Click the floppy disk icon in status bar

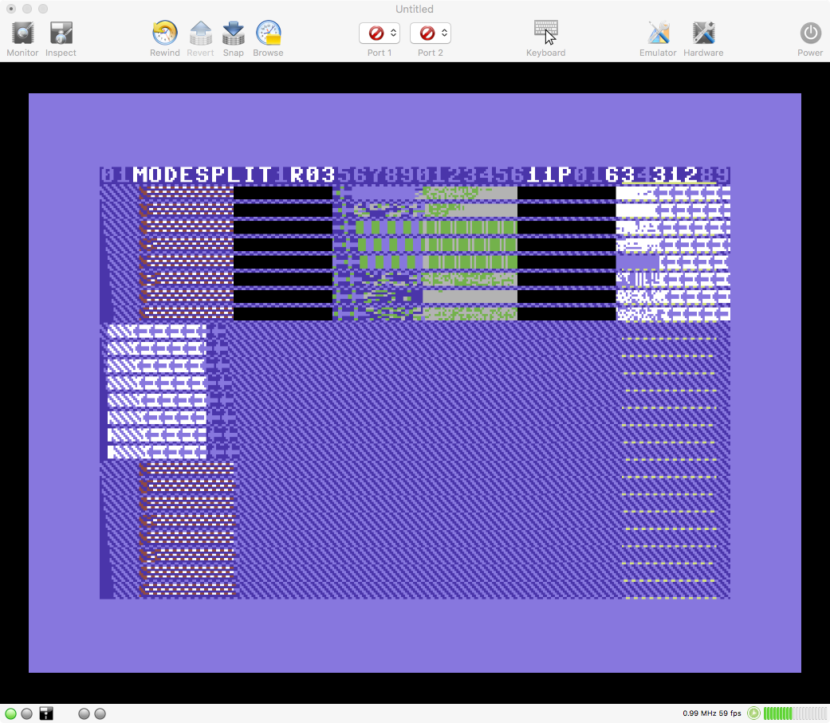coord(46,713)
